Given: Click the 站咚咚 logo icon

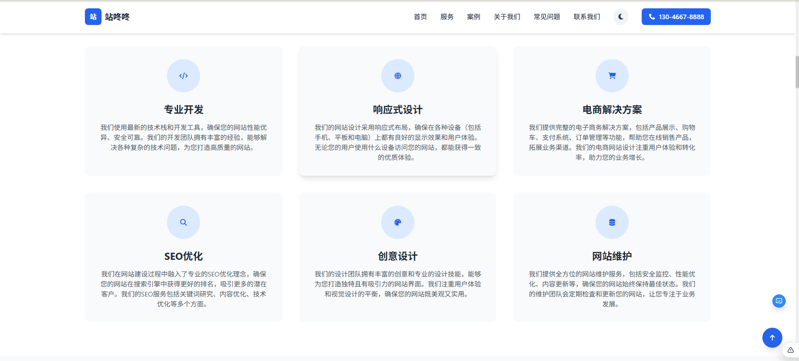Looking at the screenshot, I should tap(93, 17).
